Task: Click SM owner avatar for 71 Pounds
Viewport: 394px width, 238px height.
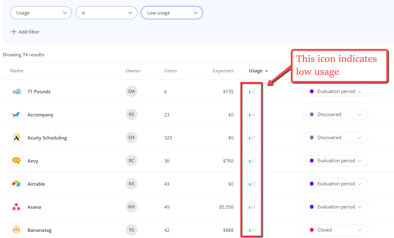Action: pos(132,91)
